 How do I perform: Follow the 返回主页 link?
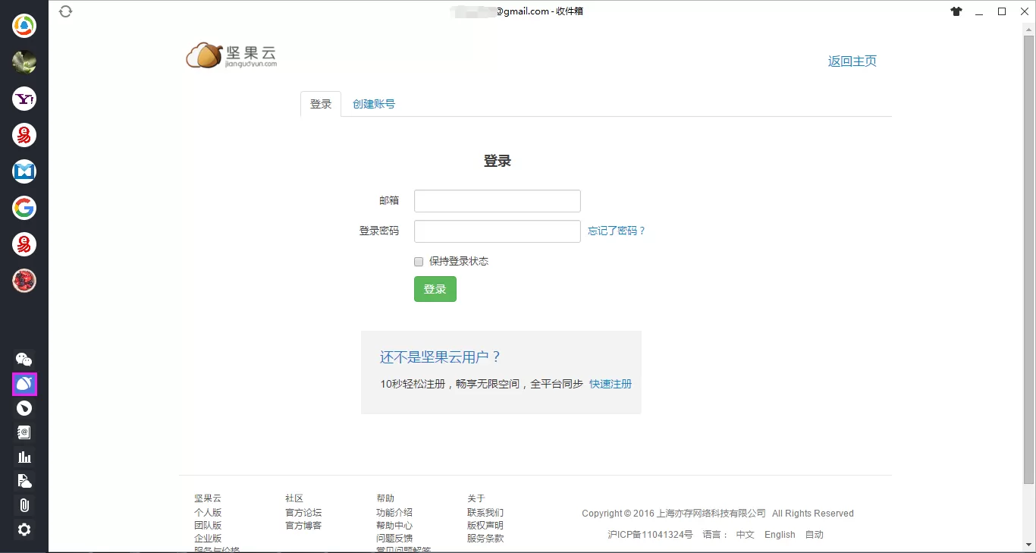(852, 61)
